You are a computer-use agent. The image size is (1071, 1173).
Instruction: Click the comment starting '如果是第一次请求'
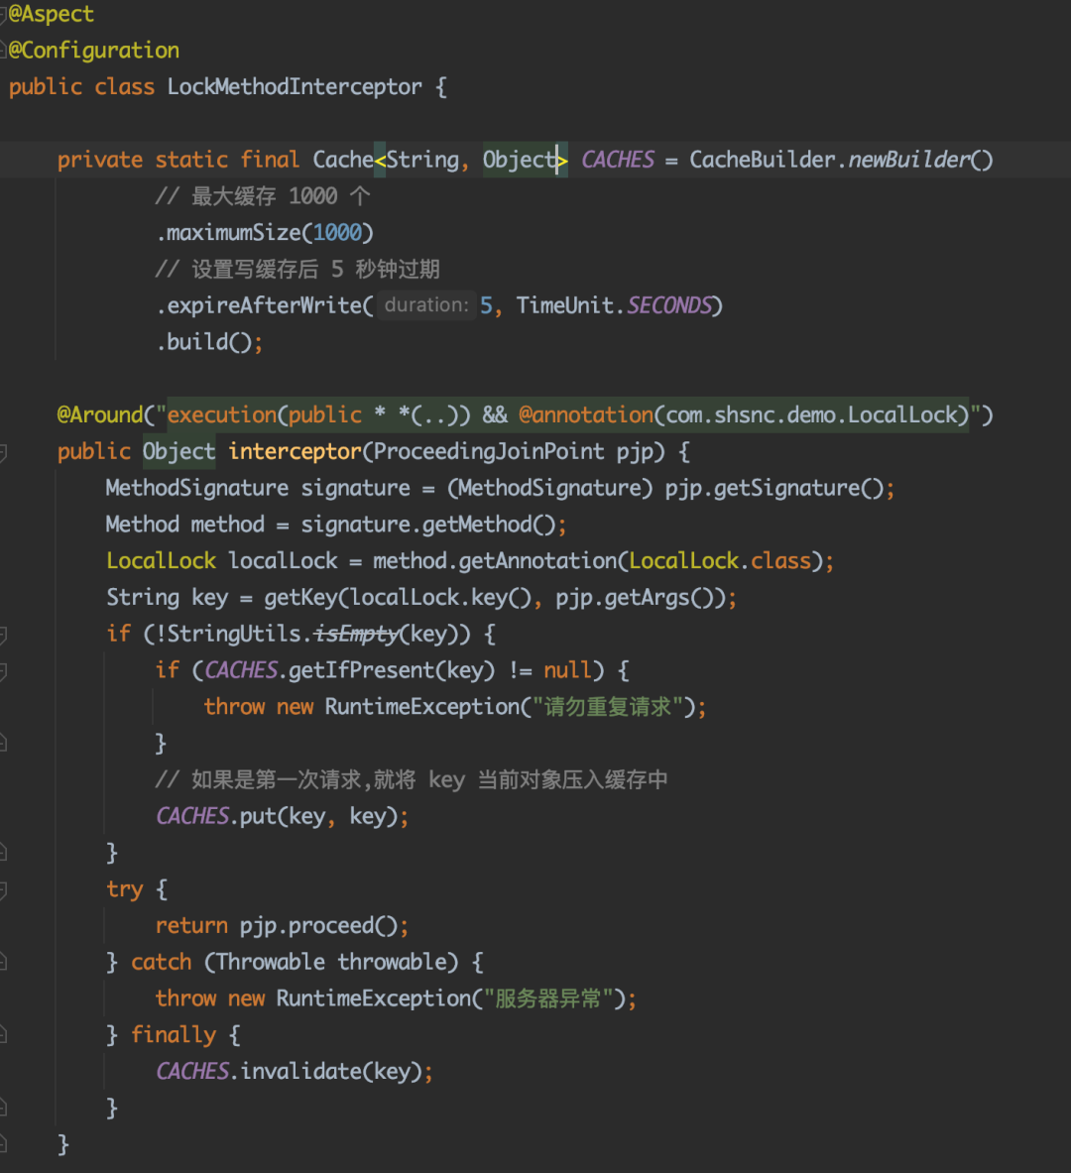tap(411, 779)
